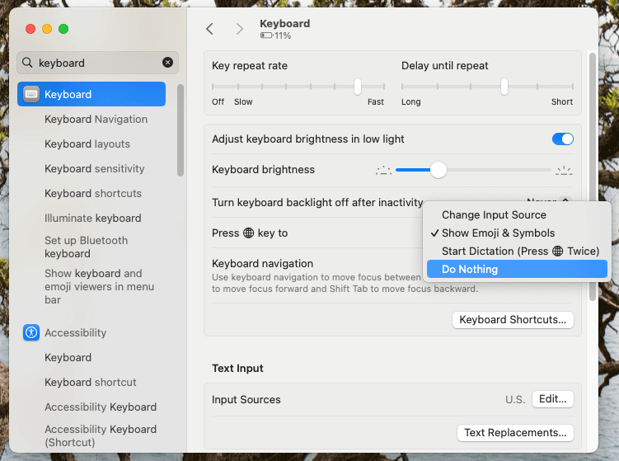Click the Long label under delay
Viewport: 619px width, 461px height.
[x=411, y=102]
